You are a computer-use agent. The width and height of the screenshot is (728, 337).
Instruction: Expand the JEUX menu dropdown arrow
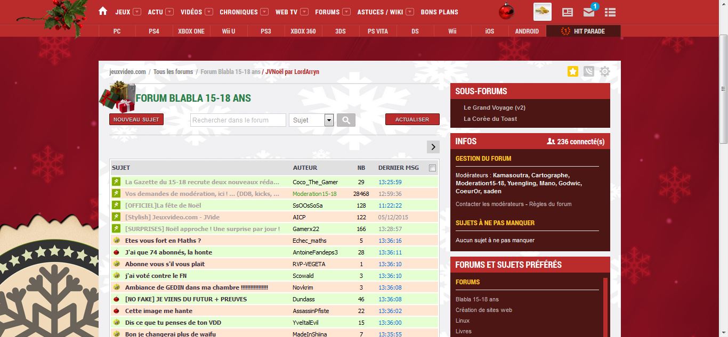(137, 12)
